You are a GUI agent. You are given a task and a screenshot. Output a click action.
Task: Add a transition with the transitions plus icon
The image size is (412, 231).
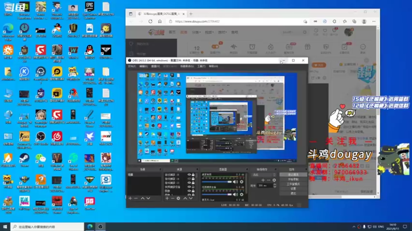[263, 180]
